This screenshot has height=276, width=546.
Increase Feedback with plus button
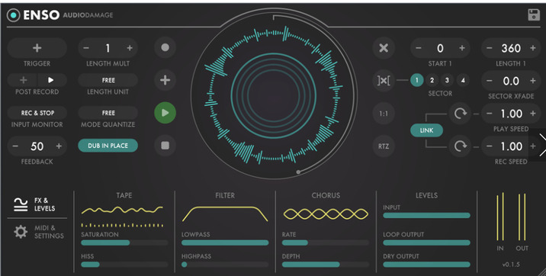pyautogui.click(x=59, y=146)
